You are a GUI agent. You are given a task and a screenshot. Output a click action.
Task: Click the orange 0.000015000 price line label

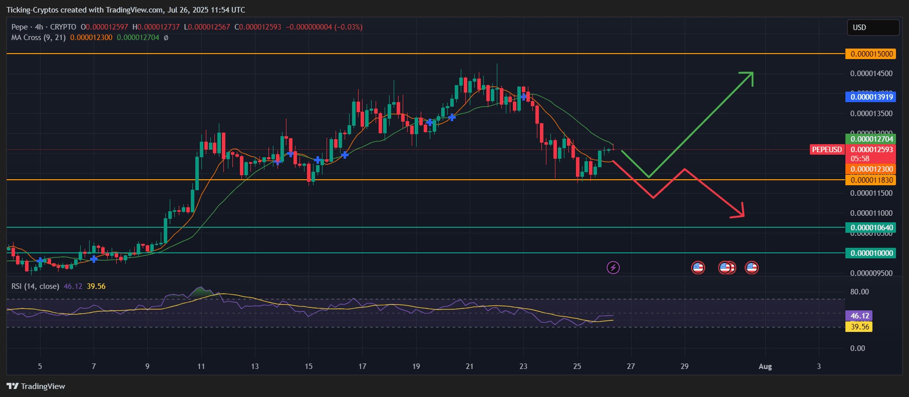(870, 54)
